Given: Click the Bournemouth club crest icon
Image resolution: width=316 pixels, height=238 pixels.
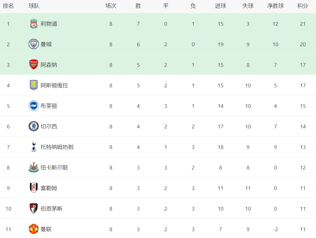Looking at the screenshot, I should point(34,209).
